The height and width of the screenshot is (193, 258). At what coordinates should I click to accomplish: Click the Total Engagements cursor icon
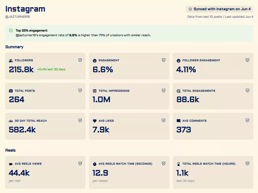click(179, 91)
